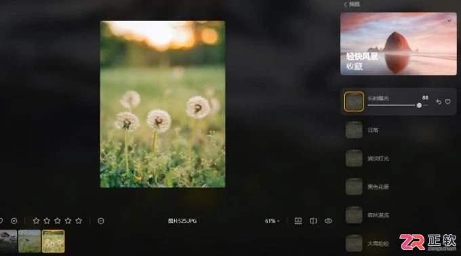Rate the photo three stars

58,221
